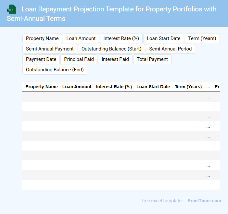Select the Total Payment tag
Viewport: 228px width, 214px height.
coord(152,59)
